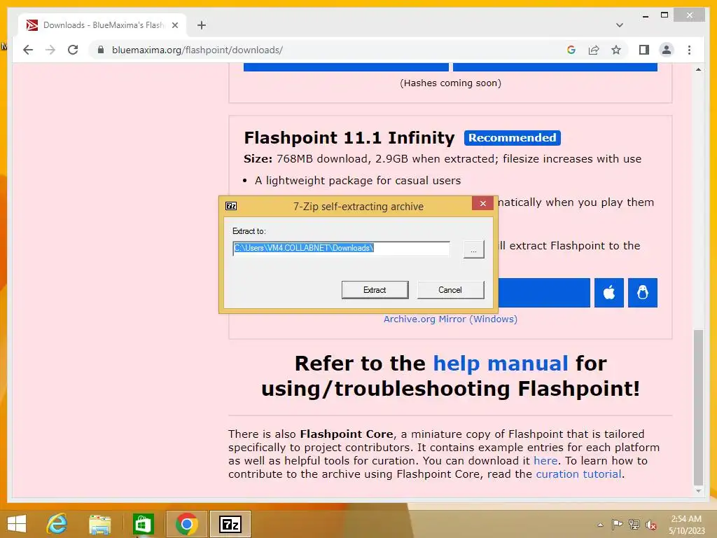717x538 pixels.
Task: Switch to 7-Zip in taskbar
Action: 230,524
